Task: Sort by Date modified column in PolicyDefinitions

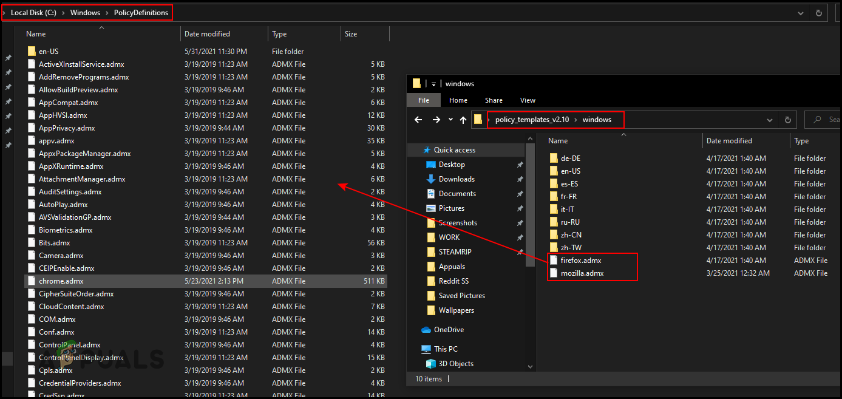Action: pyautogui.click(x=208, y=34)
